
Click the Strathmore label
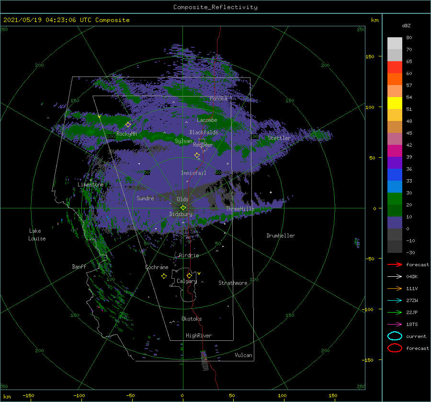(x=233, y=283)
